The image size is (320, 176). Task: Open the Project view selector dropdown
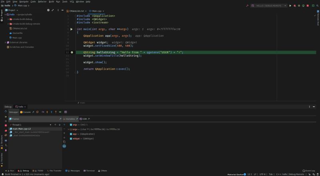[12, 10]
